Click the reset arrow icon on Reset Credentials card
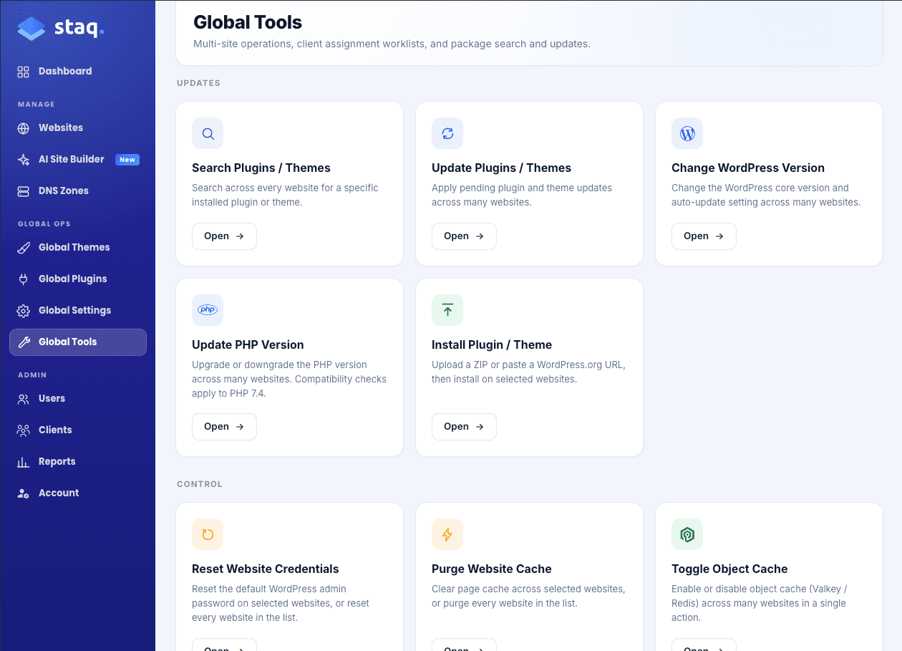 pyautogui.click(x=208, y=534)
